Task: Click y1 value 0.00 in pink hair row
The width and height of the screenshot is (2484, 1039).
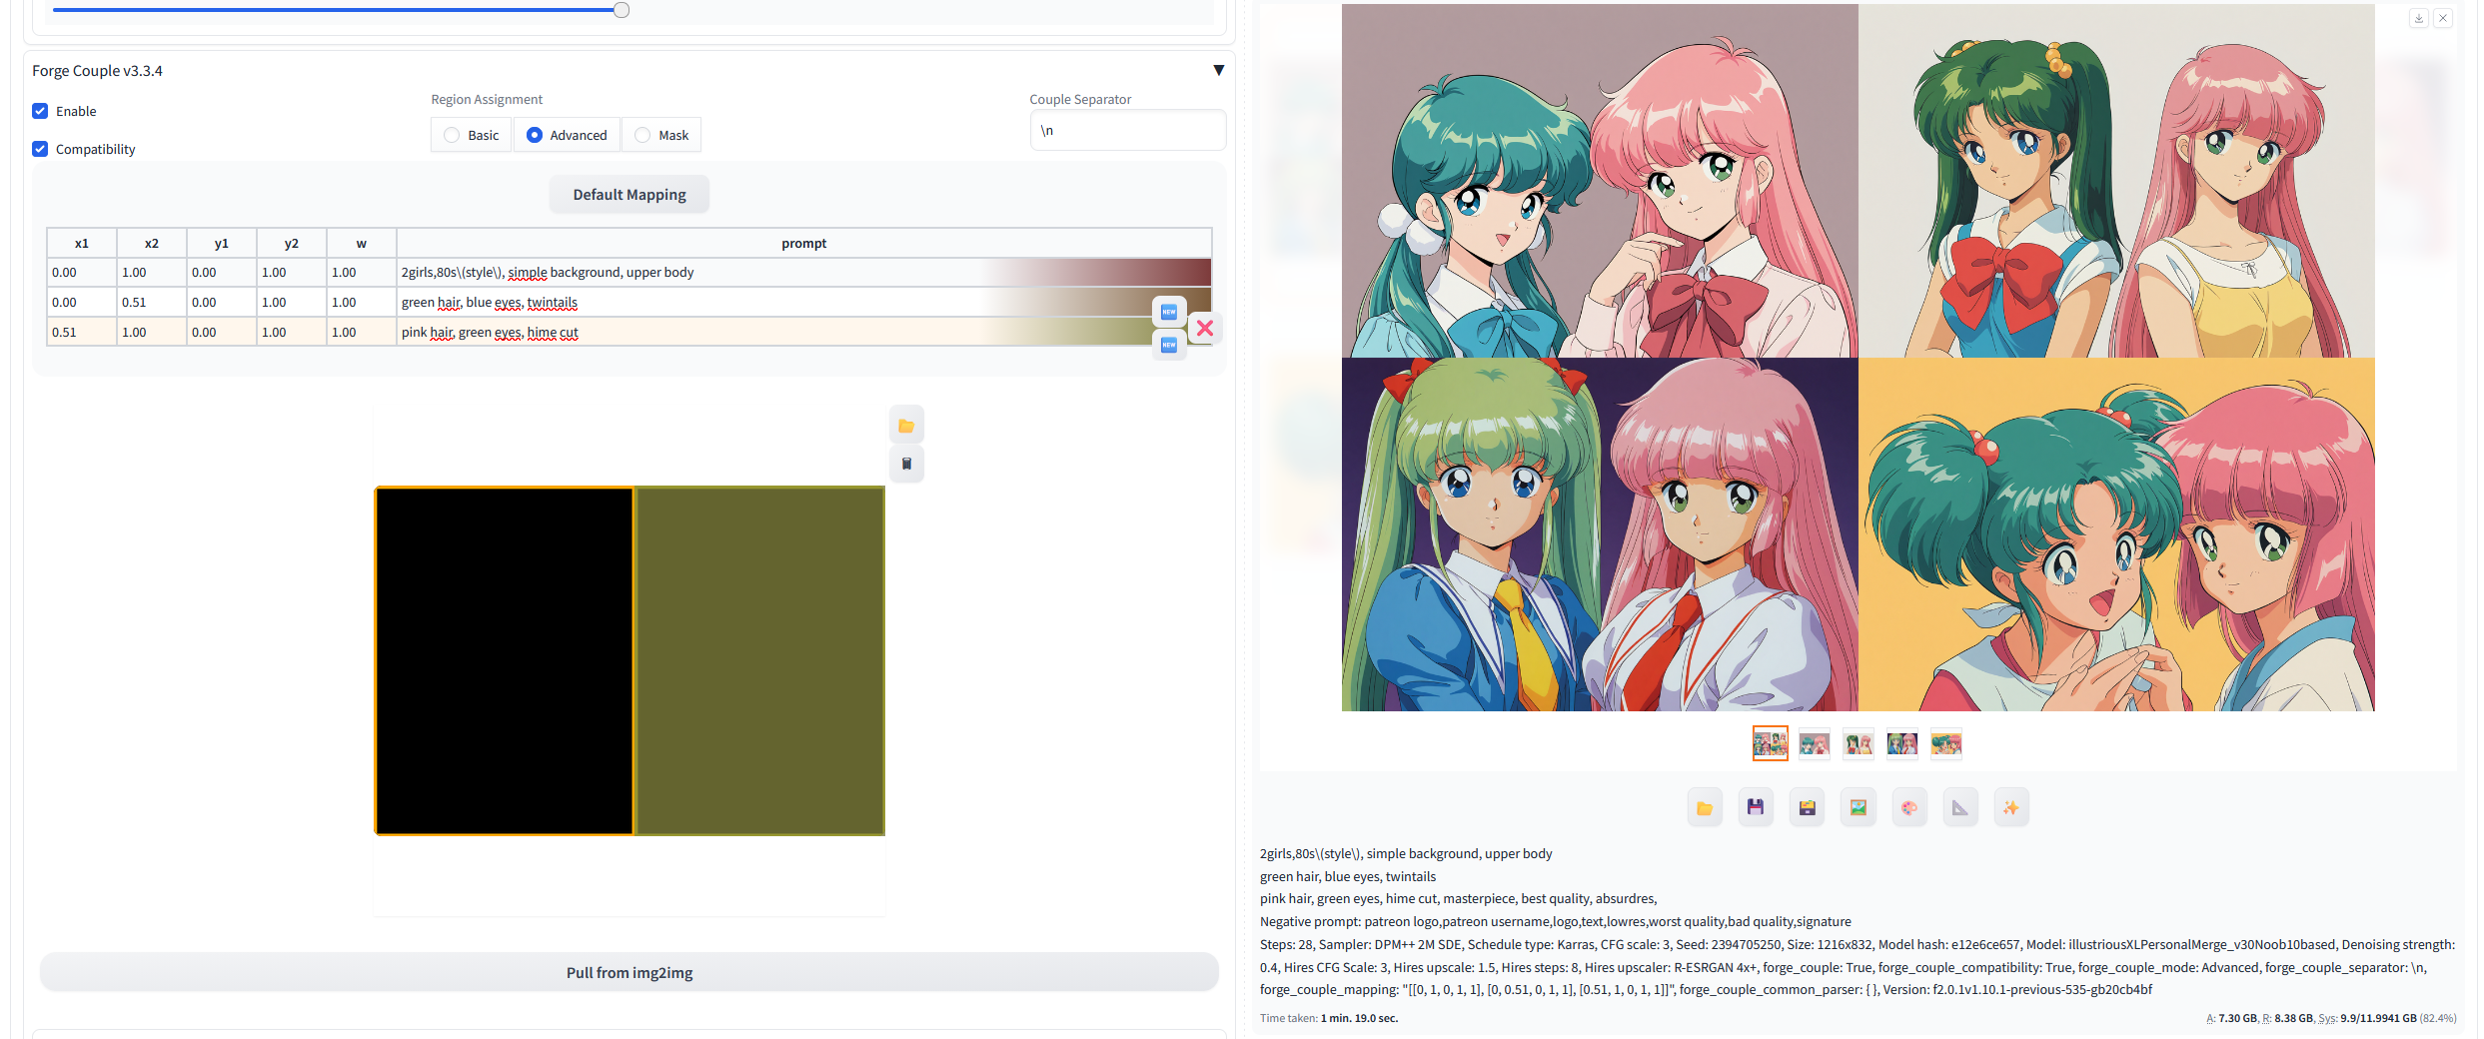Action: coord(222,333)
